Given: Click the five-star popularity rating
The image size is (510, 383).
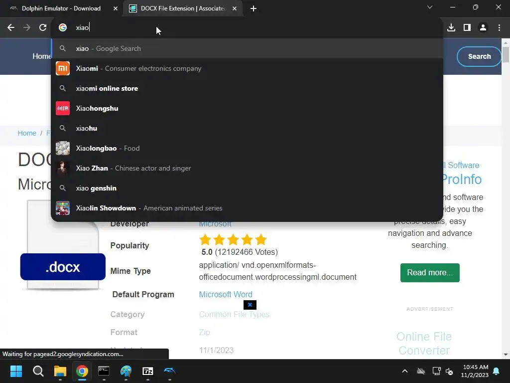Looking at the screenshot, I should pos(233,240).
